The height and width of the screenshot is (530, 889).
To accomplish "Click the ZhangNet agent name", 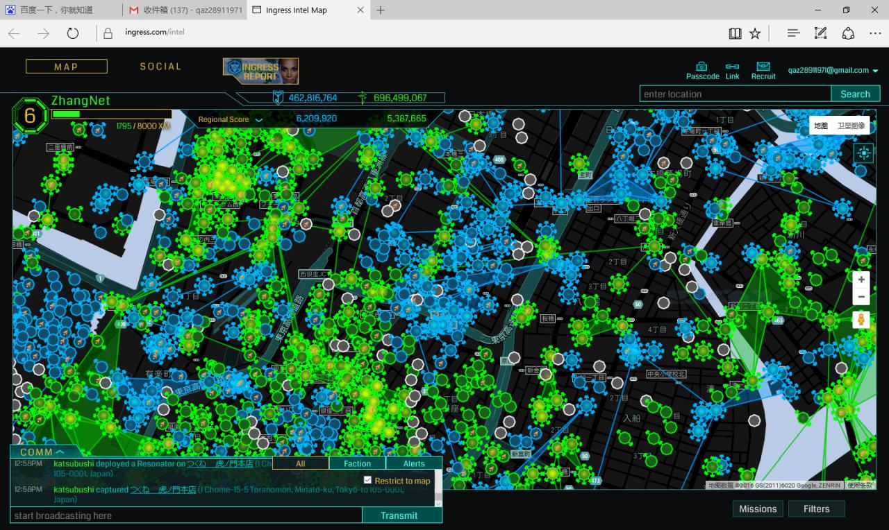I will [x=81, y=101].
